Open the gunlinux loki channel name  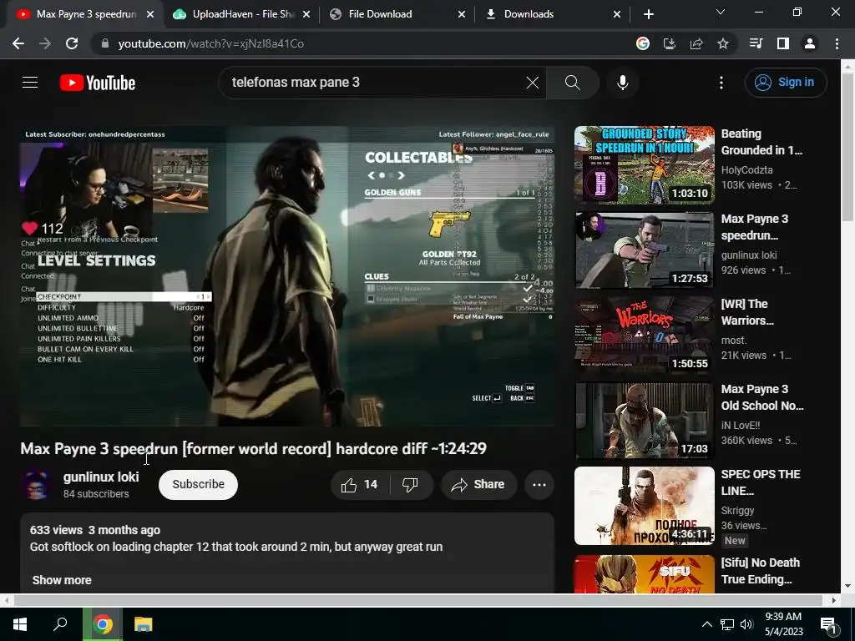tap(101, 477)
